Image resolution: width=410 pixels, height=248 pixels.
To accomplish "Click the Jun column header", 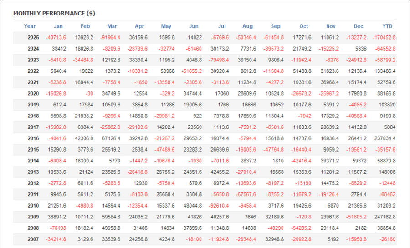I will [x=194, y=26].
